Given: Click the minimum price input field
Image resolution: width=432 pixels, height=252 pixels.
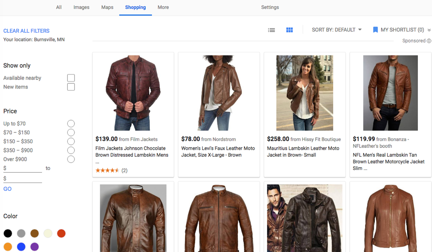Looking at the screenshot, I should coord(23,168).
